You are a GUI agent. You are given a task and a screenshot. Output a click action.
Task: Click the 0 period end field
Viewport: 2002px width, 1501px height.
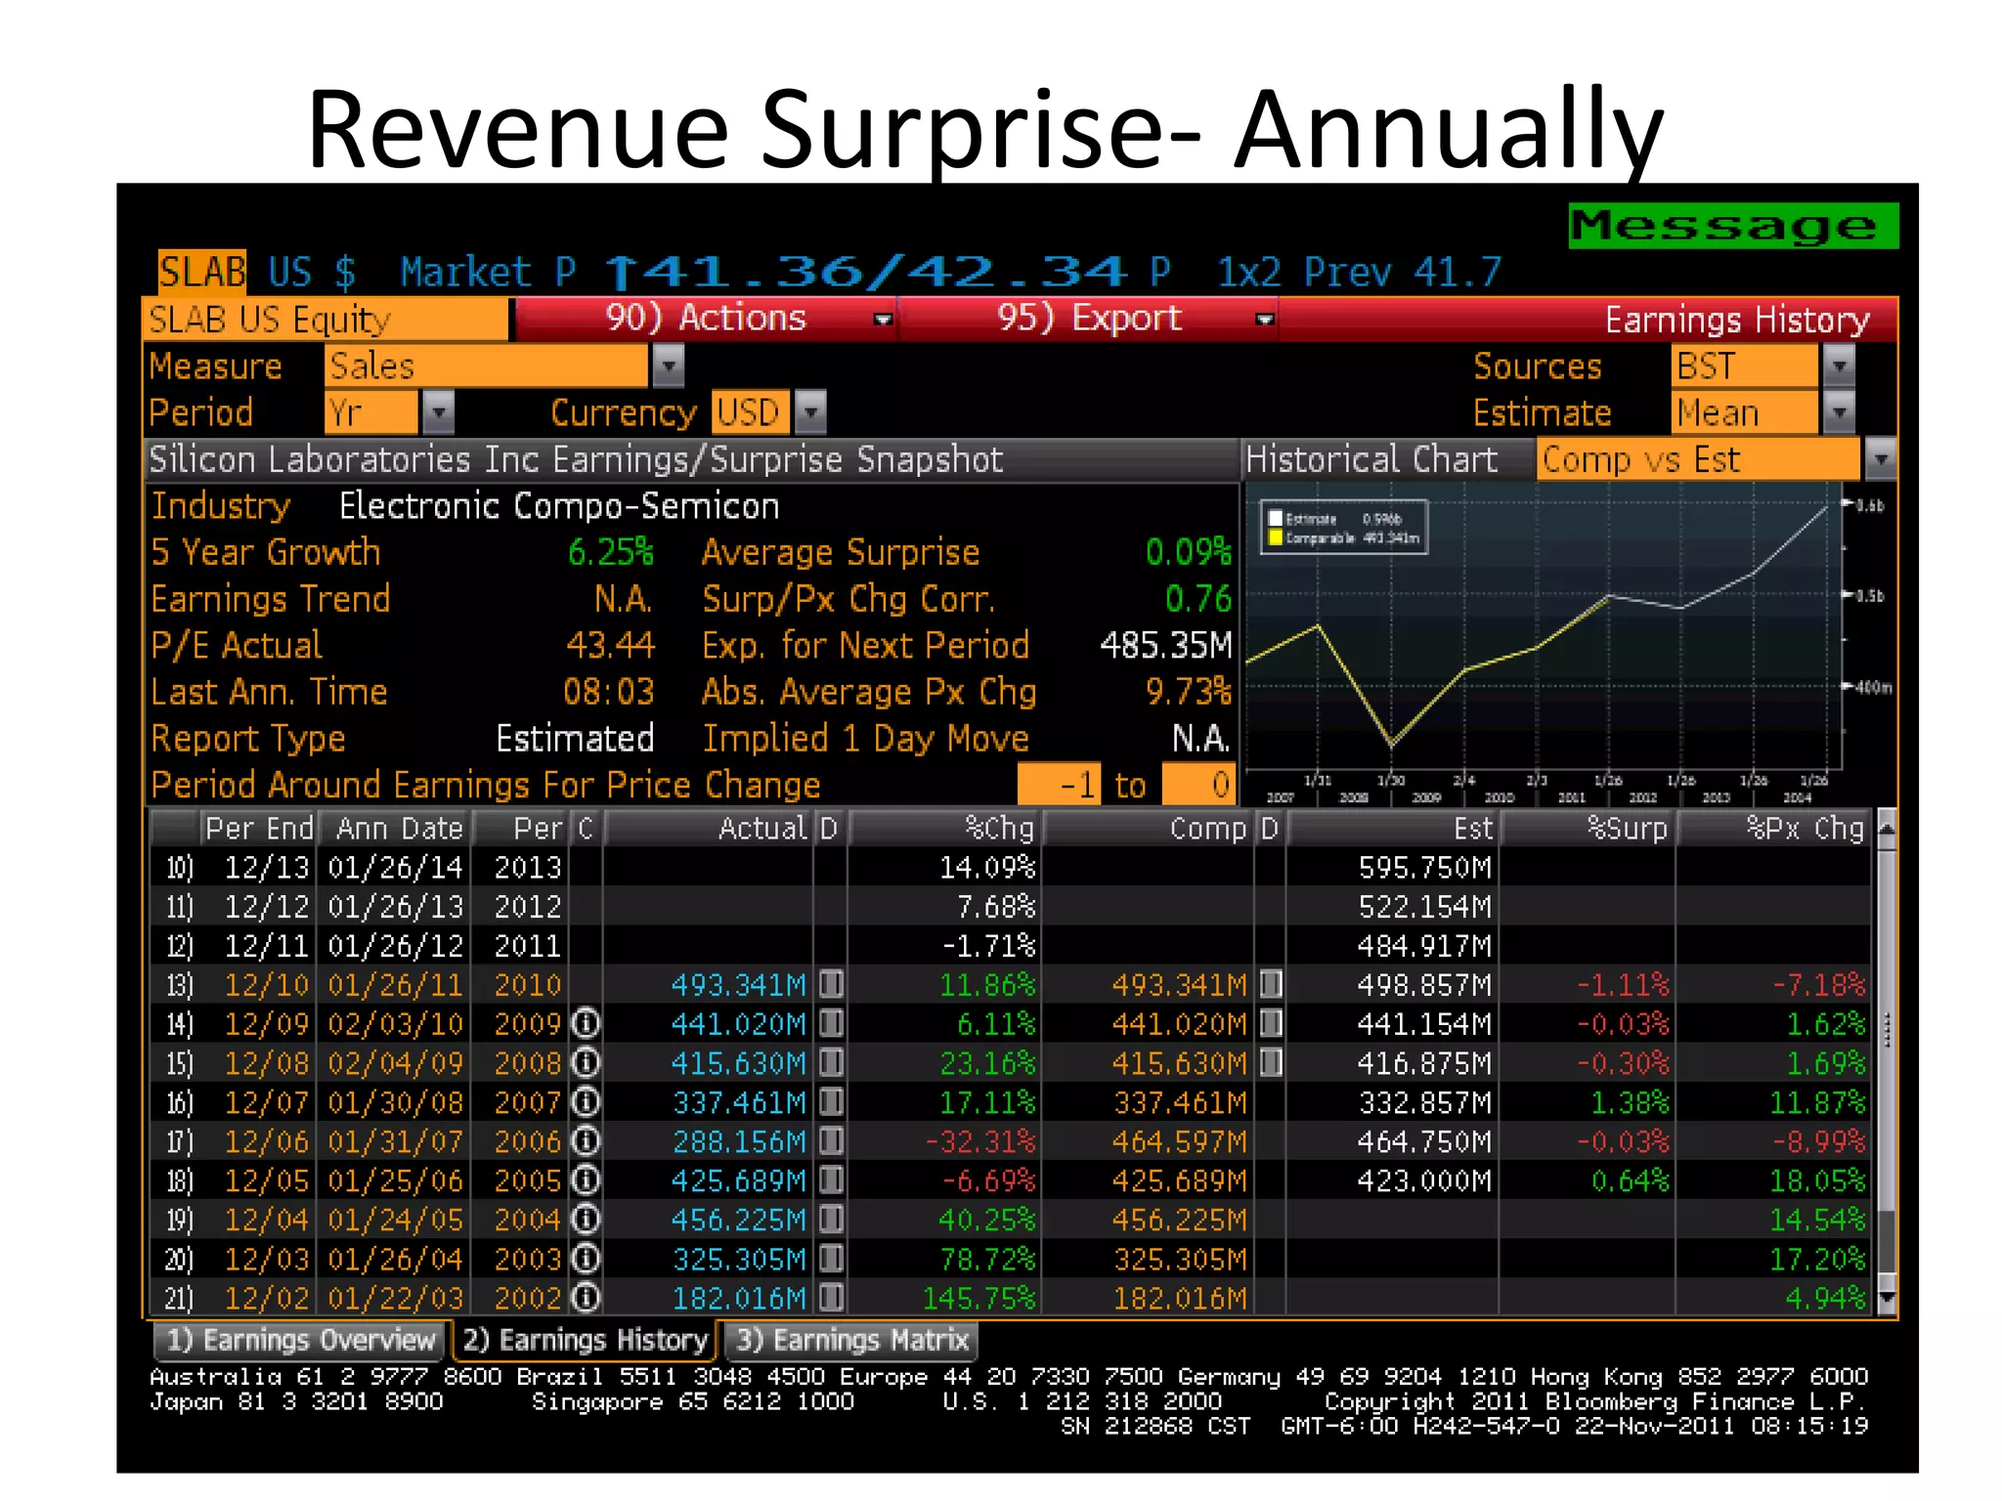[1198, 785]
